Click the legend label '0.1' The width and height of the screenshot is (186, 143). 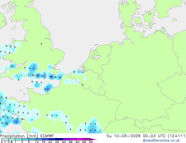3,142
